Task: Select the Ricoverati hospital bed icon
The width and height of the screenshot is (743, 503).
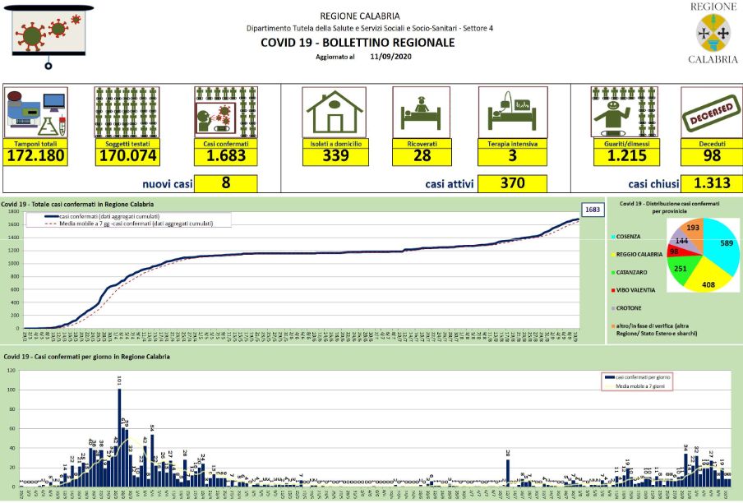Action: (x=421, y=111)
